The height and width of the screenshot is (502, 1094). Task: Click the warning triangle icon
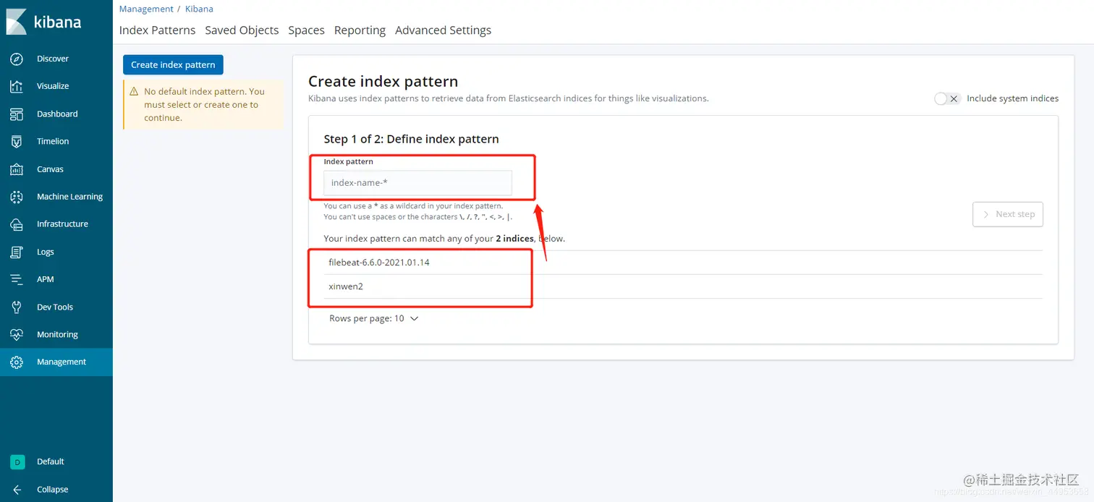pos(134,92)
